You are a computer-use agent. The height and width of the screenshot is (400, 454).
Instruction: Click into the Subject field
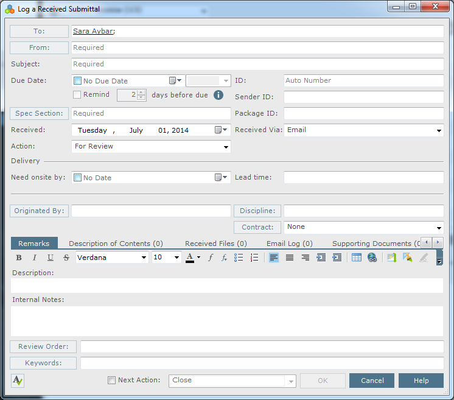click(x=257, y=64)
